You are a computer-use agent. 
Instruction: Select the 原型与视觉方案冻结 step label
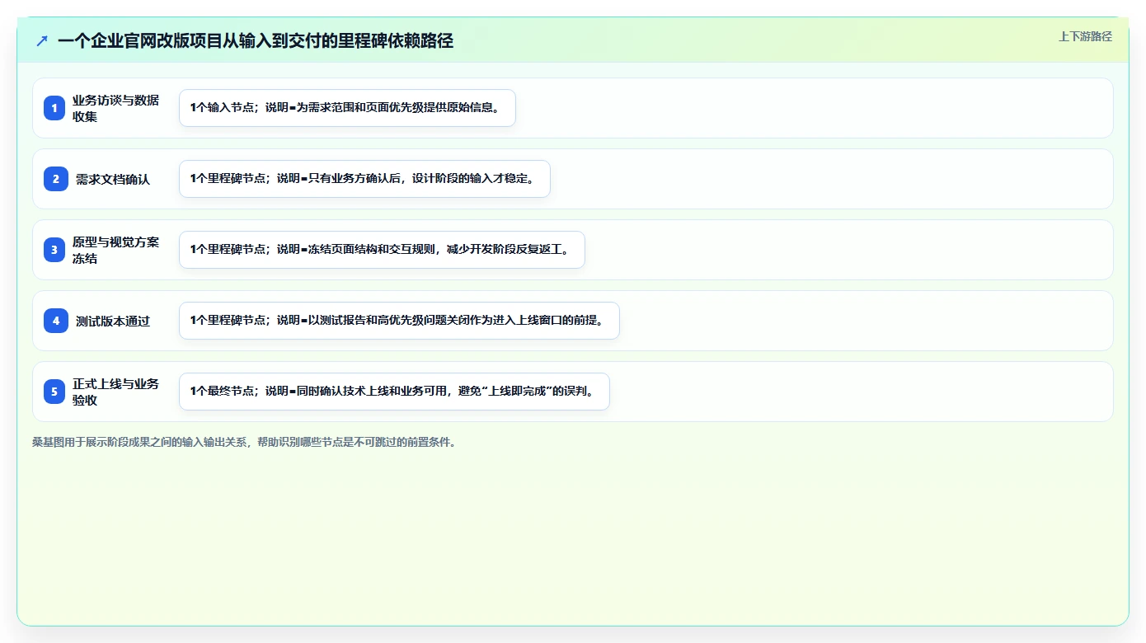[x=116, y=250]
